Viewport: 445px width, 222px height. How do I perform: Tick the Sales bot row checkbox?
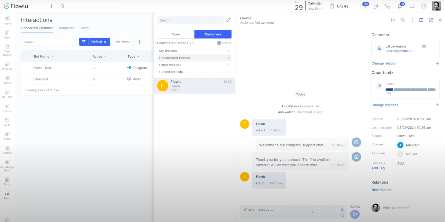pos(27,79)
